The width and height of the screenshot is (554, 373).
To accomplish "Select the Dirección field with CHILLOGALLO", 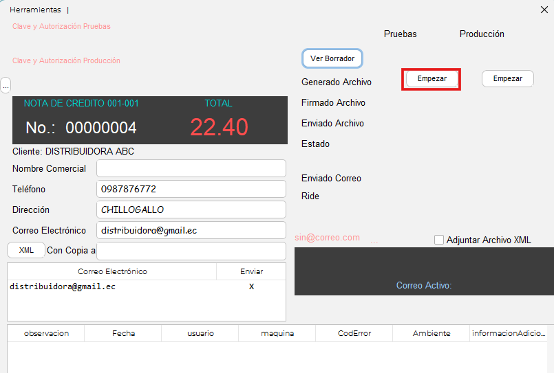I will 191,210.
